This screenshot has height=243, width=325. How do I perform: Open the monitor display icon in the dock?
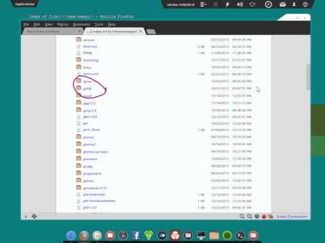point(201,236)
